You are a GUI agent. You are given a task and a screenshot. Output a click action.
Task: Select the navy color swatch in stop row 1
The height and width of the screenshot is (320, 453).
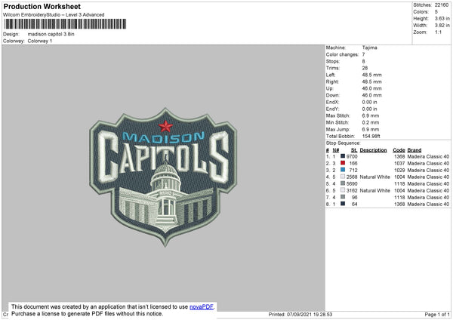343,156
